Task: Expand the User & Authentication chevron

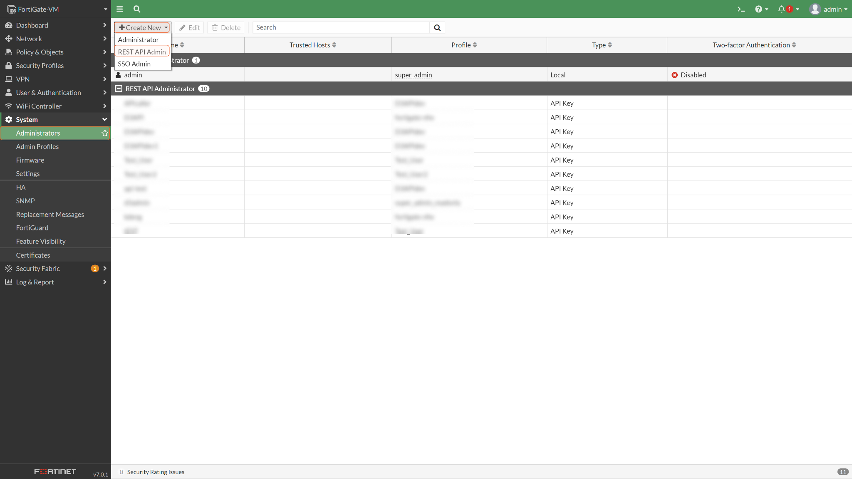Action: [104, 93]
